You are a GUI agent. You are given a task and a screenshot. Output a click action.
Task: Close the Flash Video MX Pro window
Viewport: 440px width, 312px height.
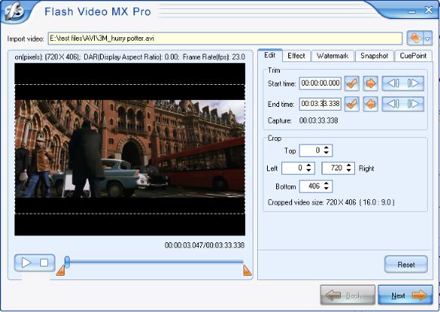[429, 10]
